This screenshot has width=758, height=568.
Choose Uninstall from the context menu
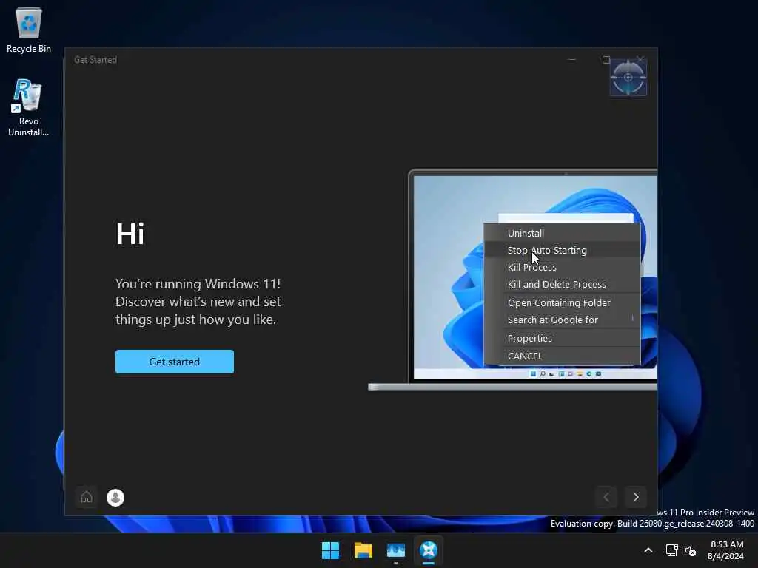click(x=562, y=233)
